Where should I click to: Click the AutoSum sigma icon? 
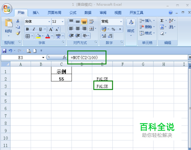point(162,21)
